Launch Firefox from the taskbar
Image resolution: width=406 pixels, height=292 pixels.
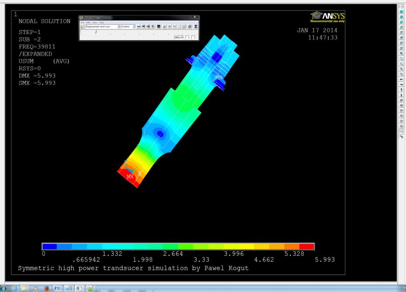(47, 288)
